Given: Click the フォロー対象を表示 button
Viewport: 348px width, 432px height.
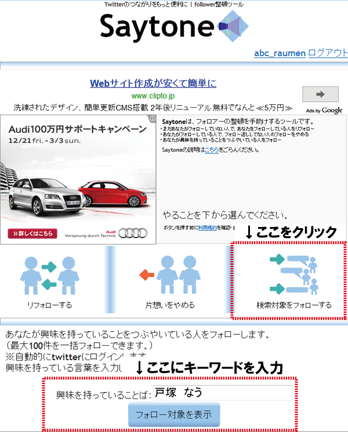Looking at the screenshot, I should (x=174, y=415).
